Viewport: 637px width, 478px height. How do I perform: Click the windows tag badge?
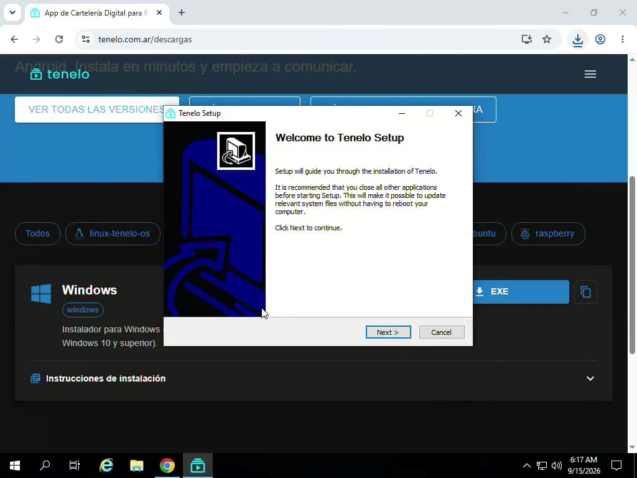point(83,310)
